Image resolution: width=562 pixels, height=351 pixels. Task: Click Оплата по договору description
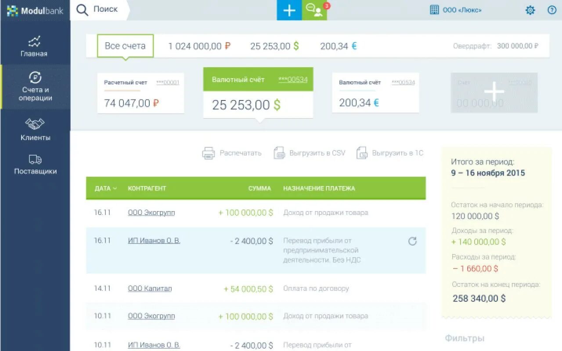pos(316,289)
